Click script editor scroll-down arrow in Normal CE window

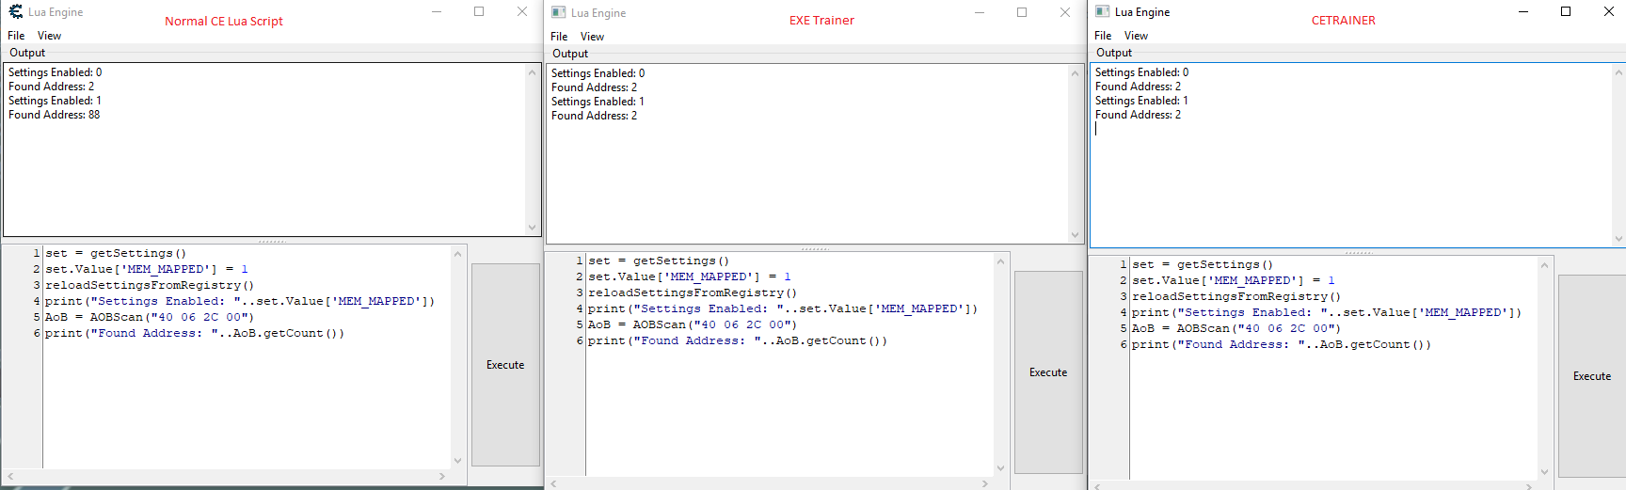[x=458, y=461]
